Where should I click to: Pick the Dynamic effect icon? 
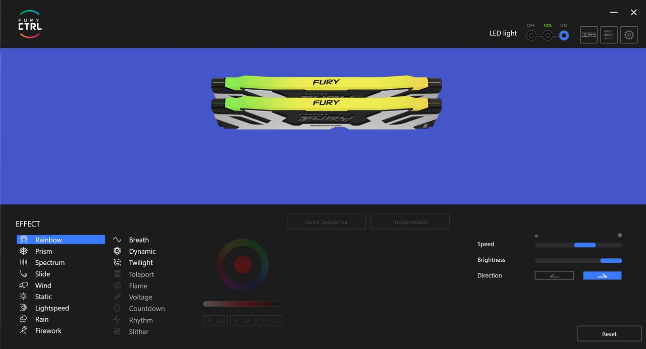pyautogui.click(x=117, y=251)
